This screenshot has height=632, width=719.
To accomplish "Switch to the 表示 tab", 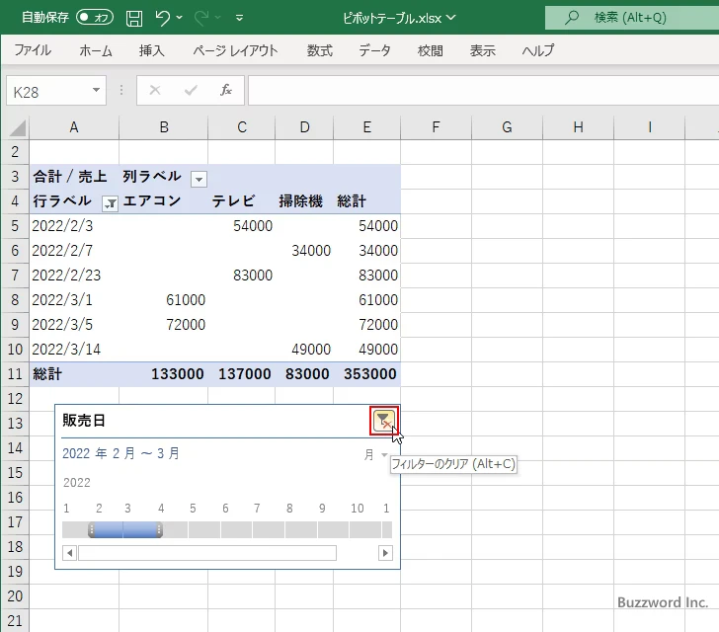I will click(x=482, y=50).
